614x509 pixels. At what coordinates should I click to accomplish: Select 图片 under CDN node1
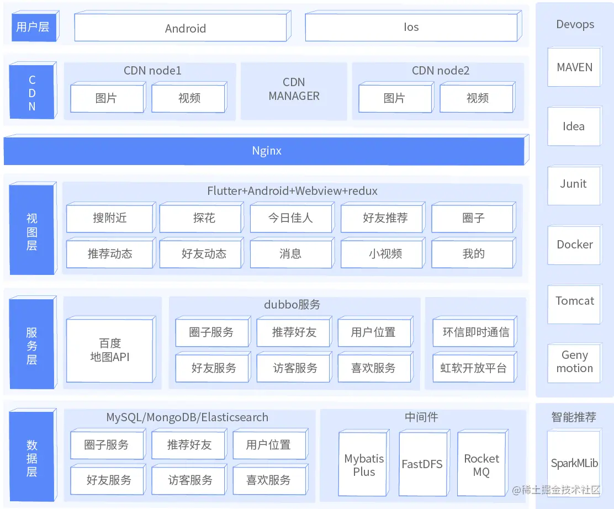(108, 97)
